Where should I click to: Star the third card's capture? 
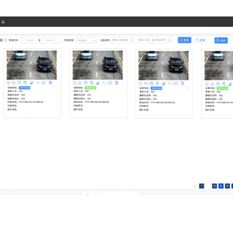click(x=146, y=84)
